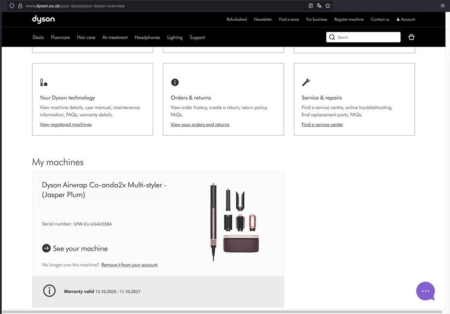Click the arrow circle beside See your machine
450x314 pixels.
[x=46, y=248]
